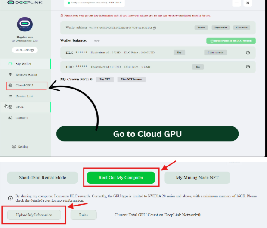267x228 pixels.
Task: Click the Buy NFT button
Action: point(105,79)
